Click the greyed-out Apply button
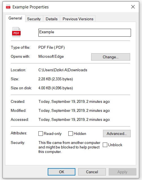This screenshot has width=142, height=180. pos(123,172)
